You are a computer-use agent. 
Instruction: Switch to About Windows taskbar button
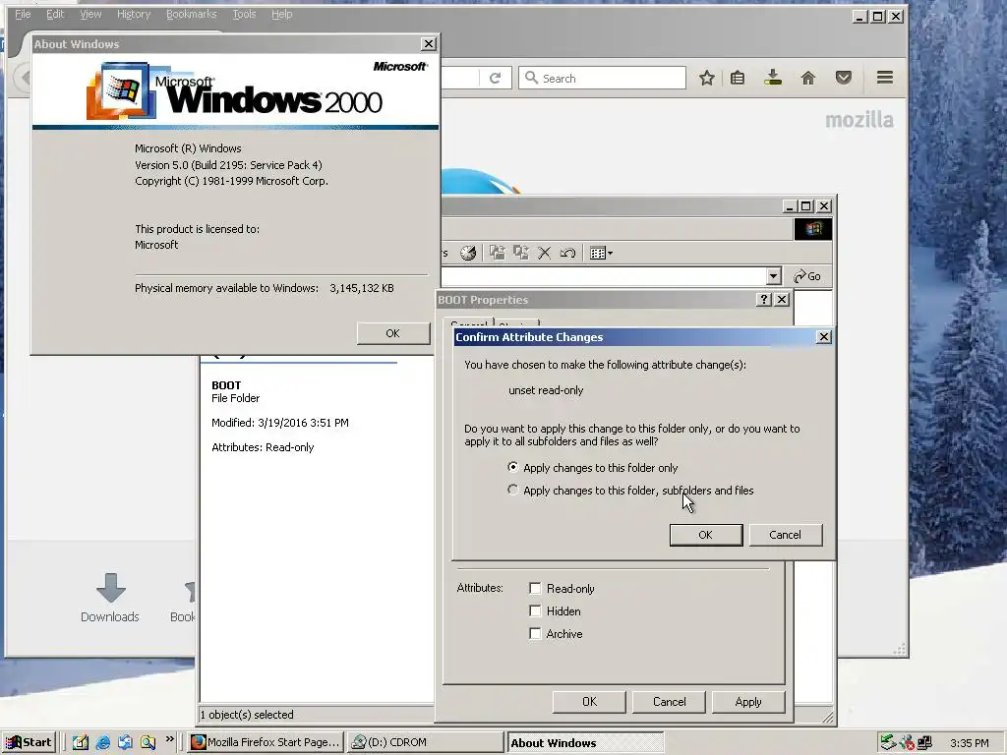(x=586, y=742)
